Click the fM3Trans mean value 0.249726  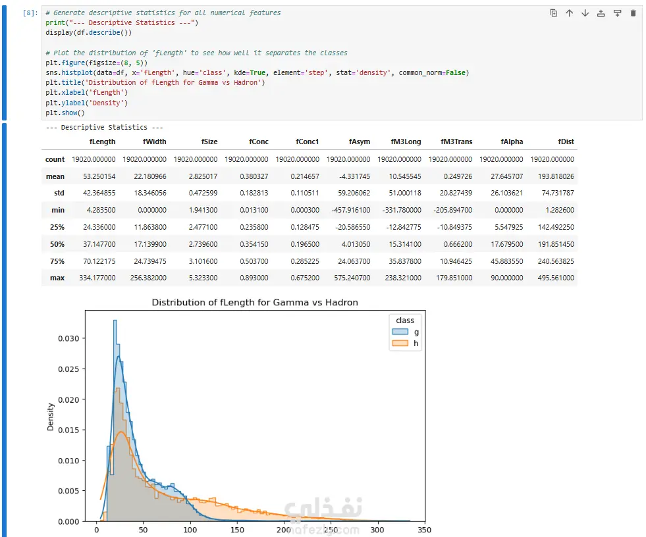[458, 176]
